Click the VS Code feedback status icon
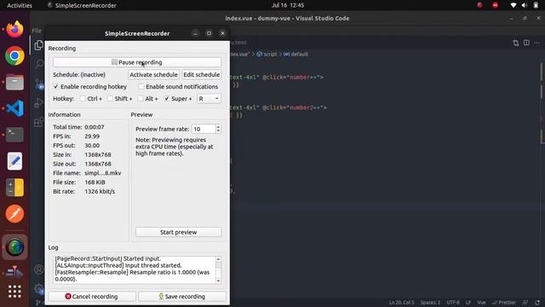Screen dimensions: 545x307 point(525,303)
